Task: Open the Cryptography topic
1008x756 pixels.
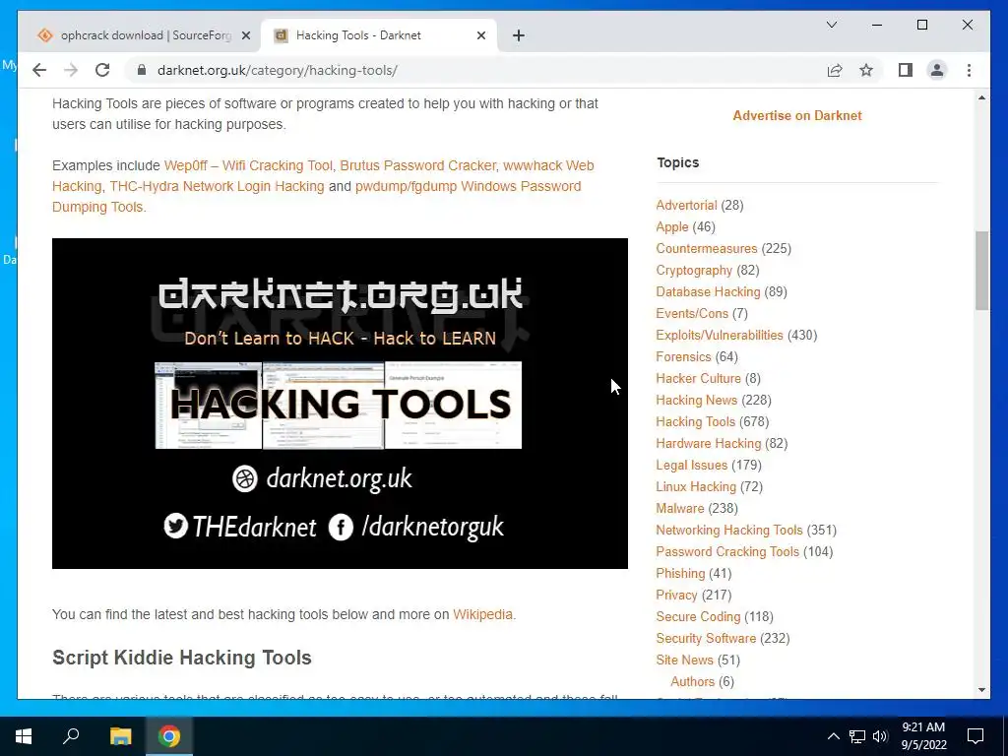Action: (694, 270)
